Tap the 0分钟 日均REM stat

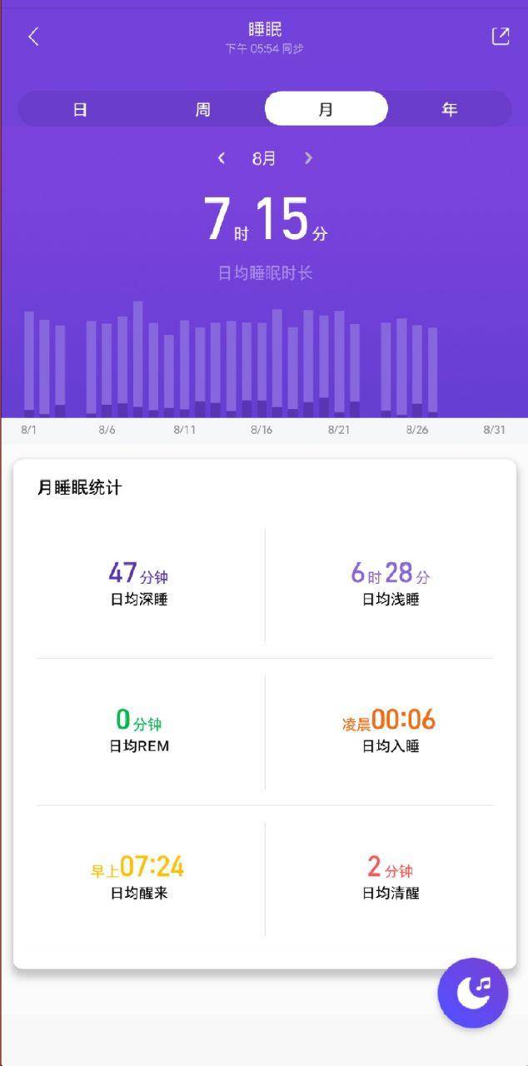pyautogui.click(x=139, y=730)
